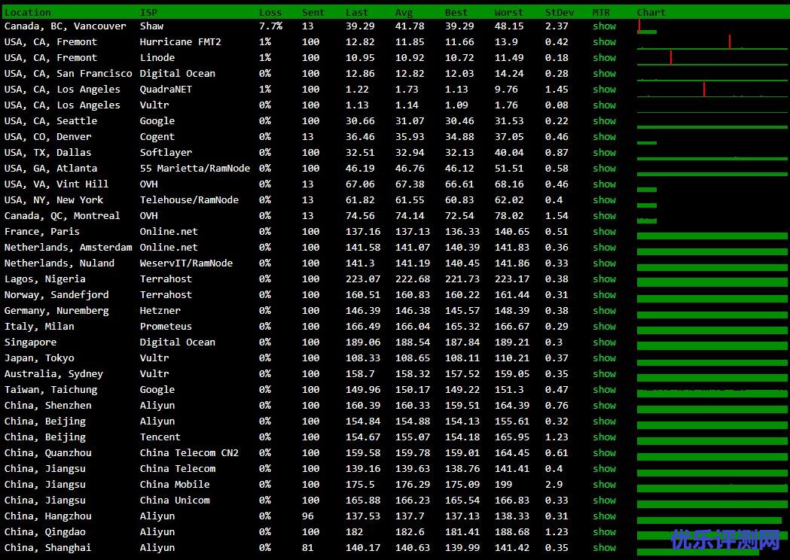The image size is (790, 560).
Task: Click the Loss column header
Action: tap(270, 13)
